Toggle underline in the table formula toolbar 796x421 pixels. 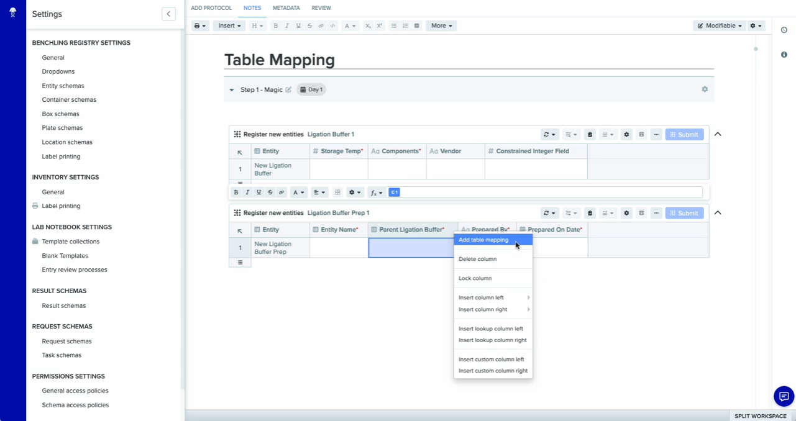pos(258,192)
